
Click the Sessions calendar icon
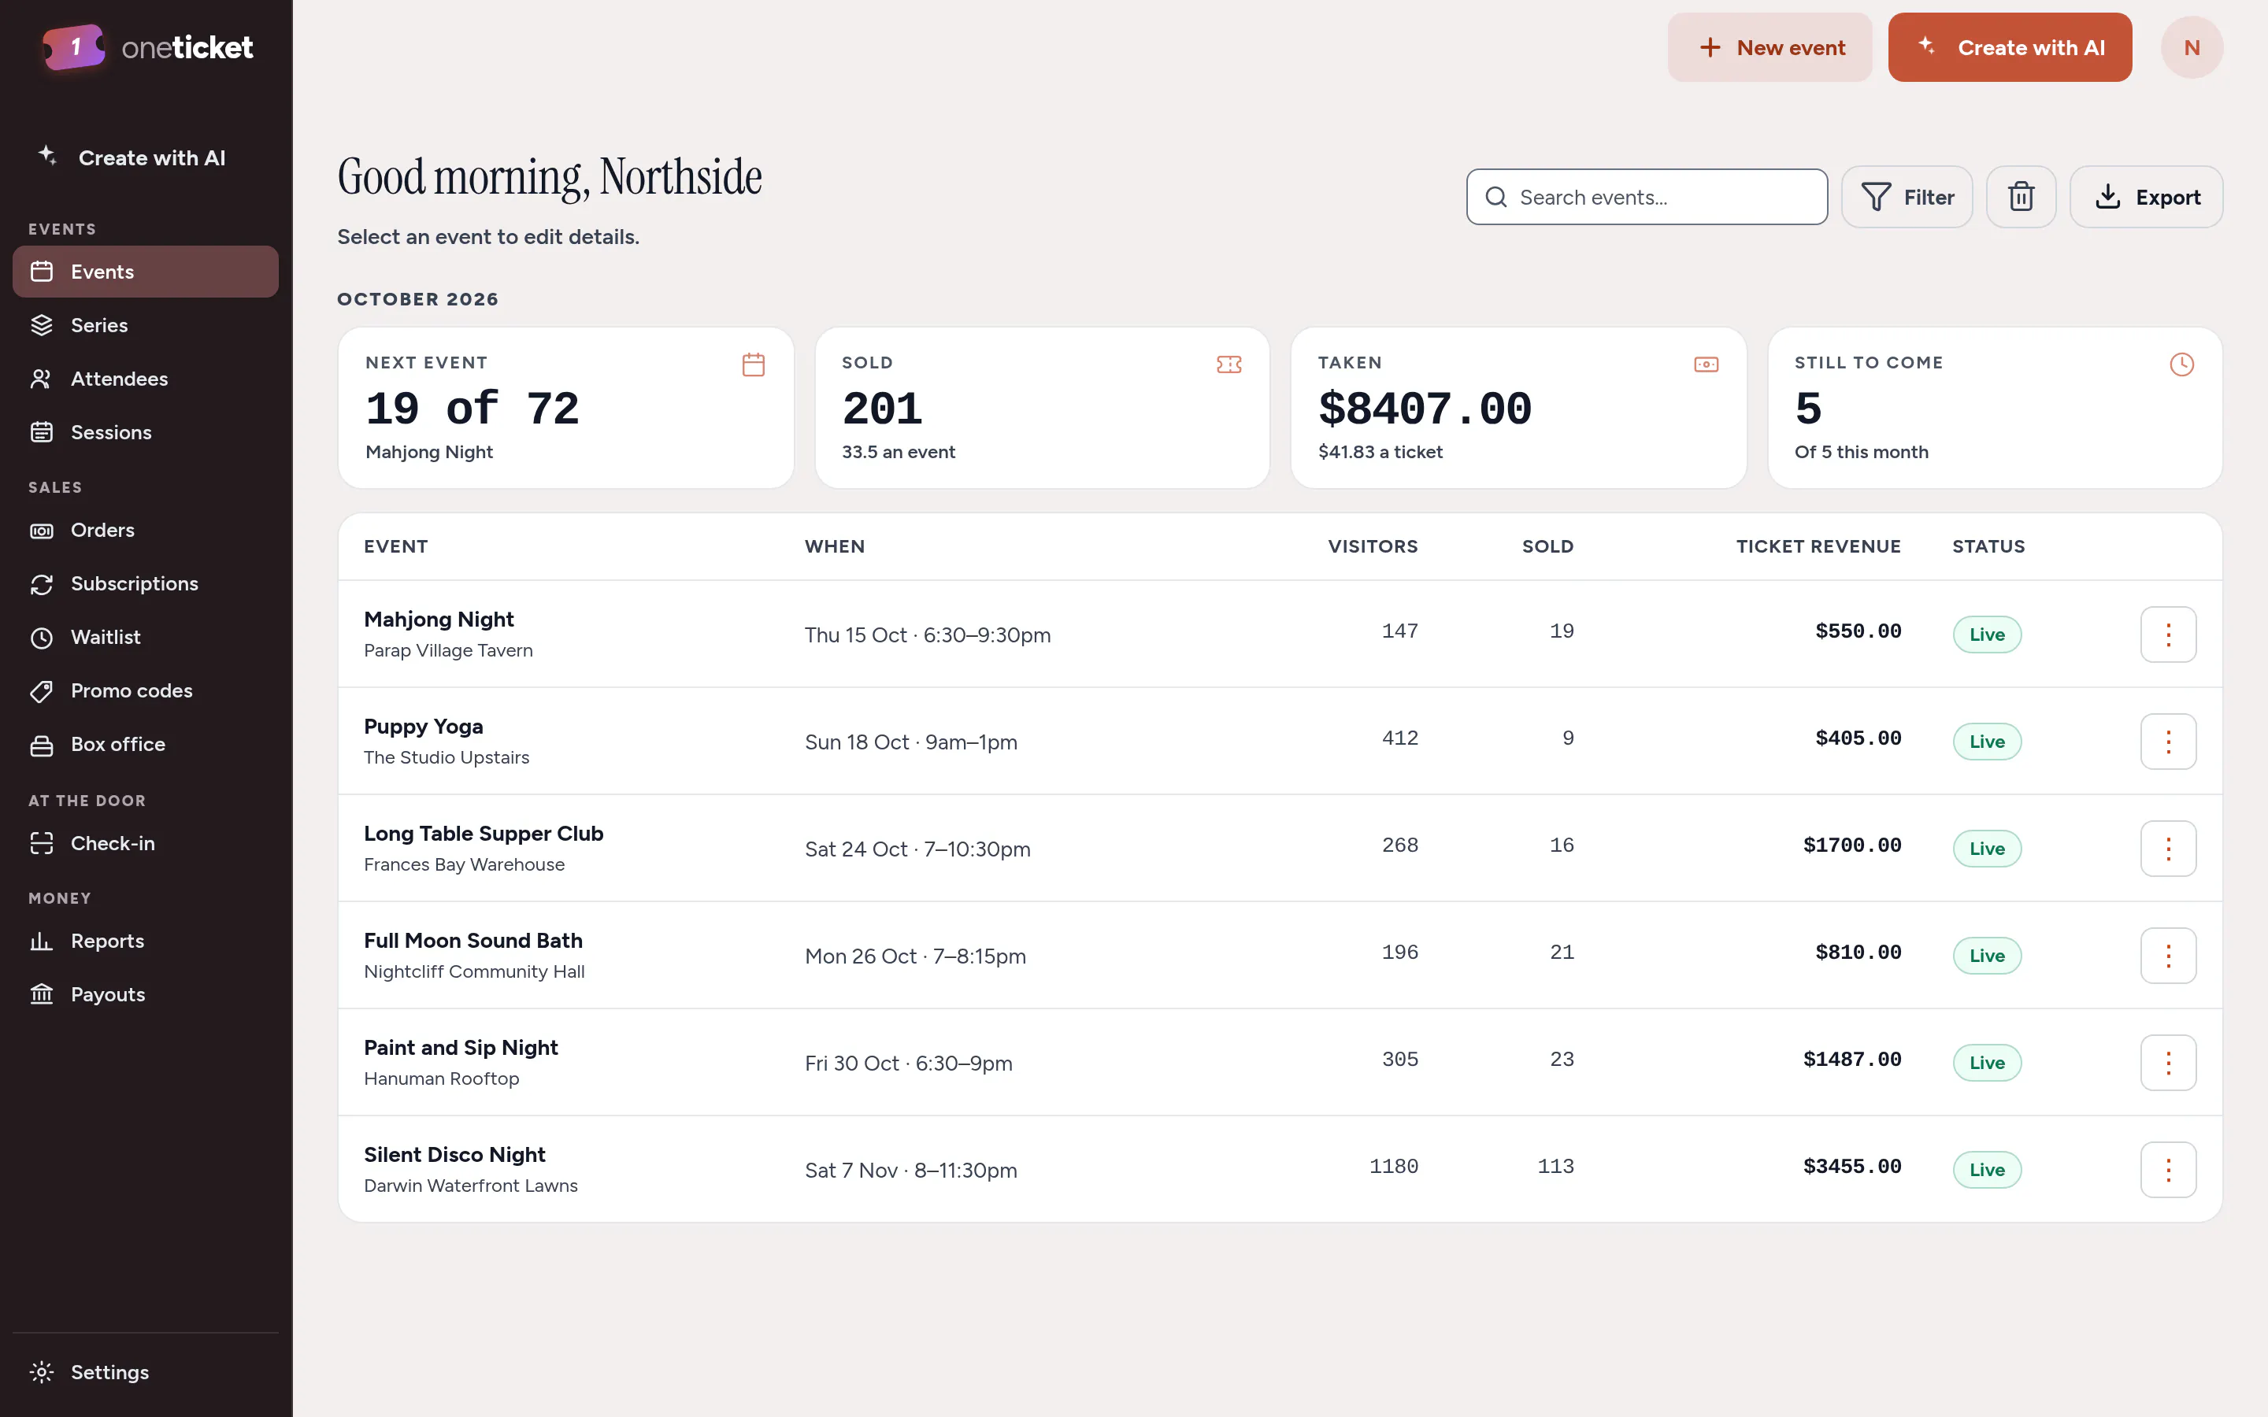(41, 432)
